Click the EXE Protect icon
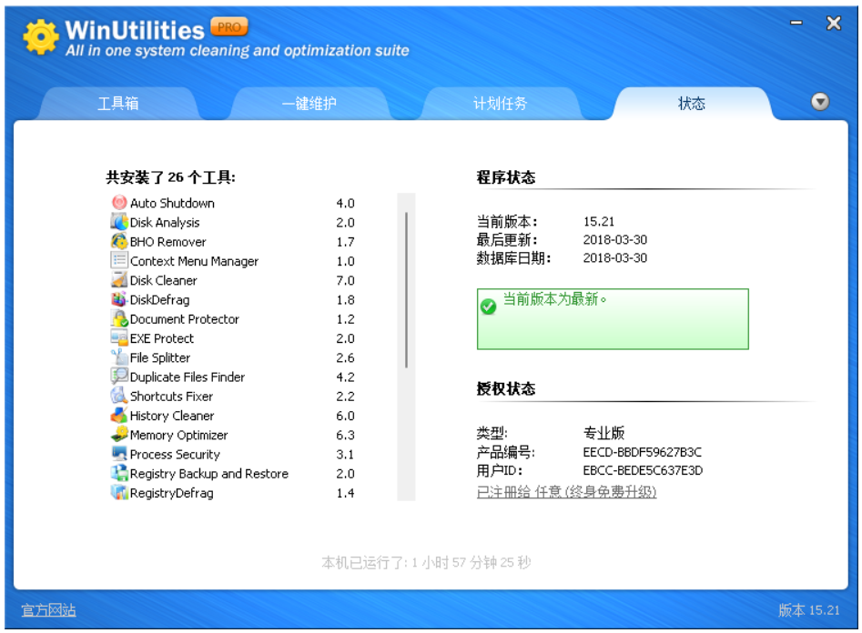 click(x=119, y=337)
